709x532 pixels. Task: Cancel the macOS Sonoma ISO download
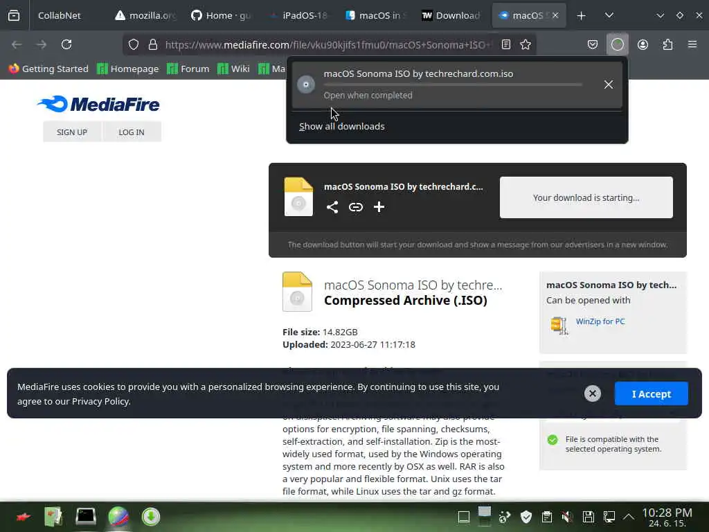[x=609, y=85]
